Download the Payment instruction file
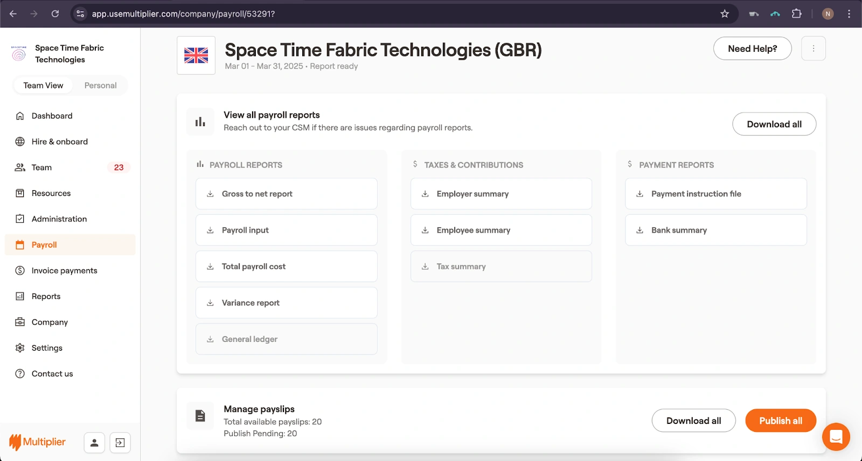Image resolution: width=862 pixels, height=461 pixels. tap(716, 194)
